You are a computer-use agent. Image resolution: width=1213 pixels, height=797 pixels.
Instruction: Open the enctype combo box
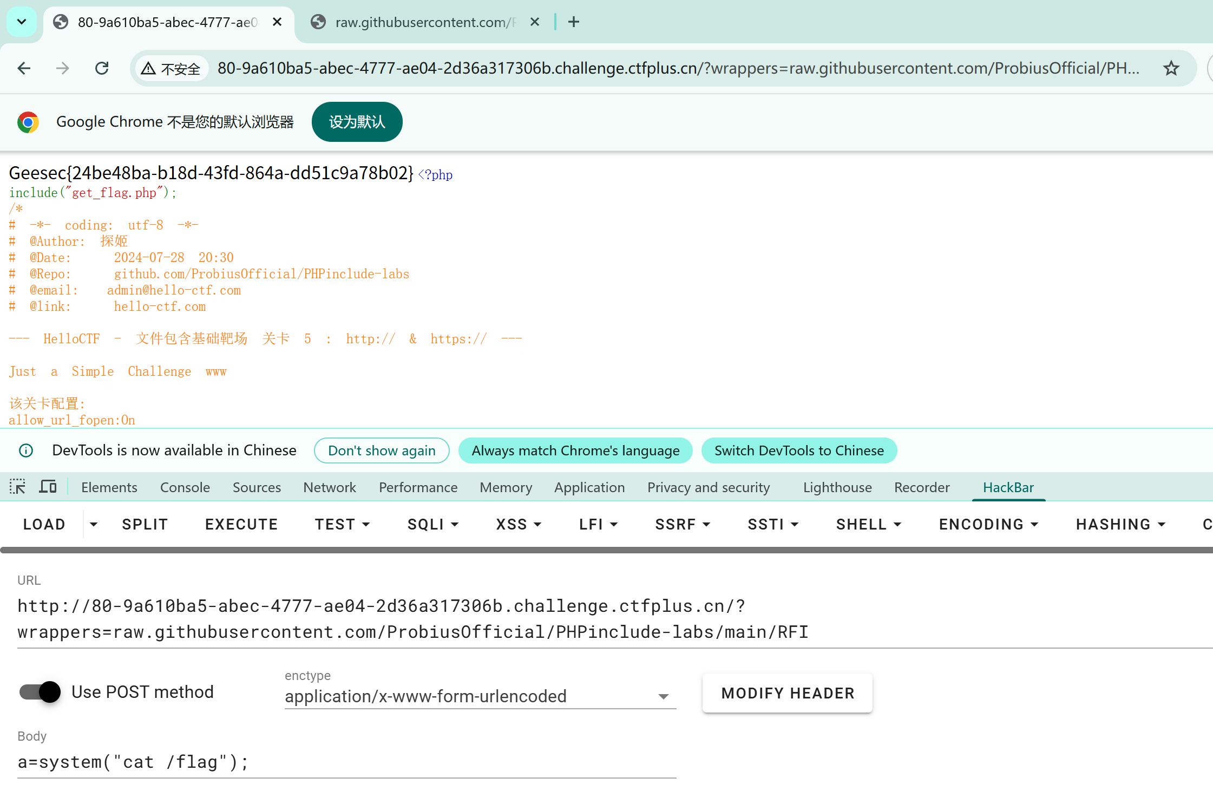(480, 696)
